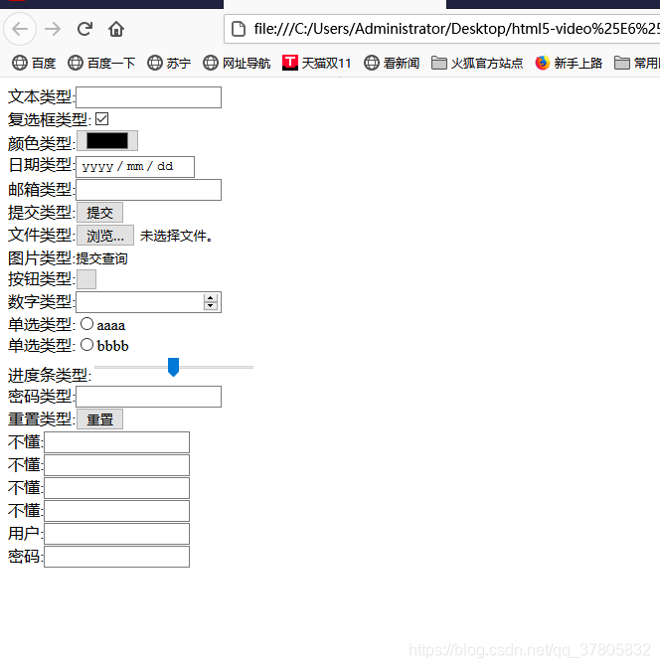The height and width of the screenshot is (668, 660).
Task: Click the 提交 submit button
Action: [99, 212]
